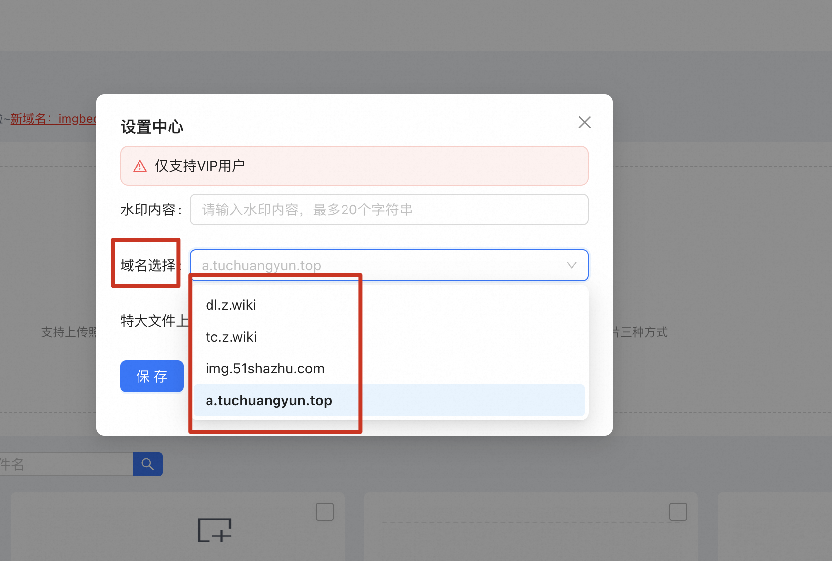
Task: Open the 新域名 link in background
Action: (x=54, y=119)
